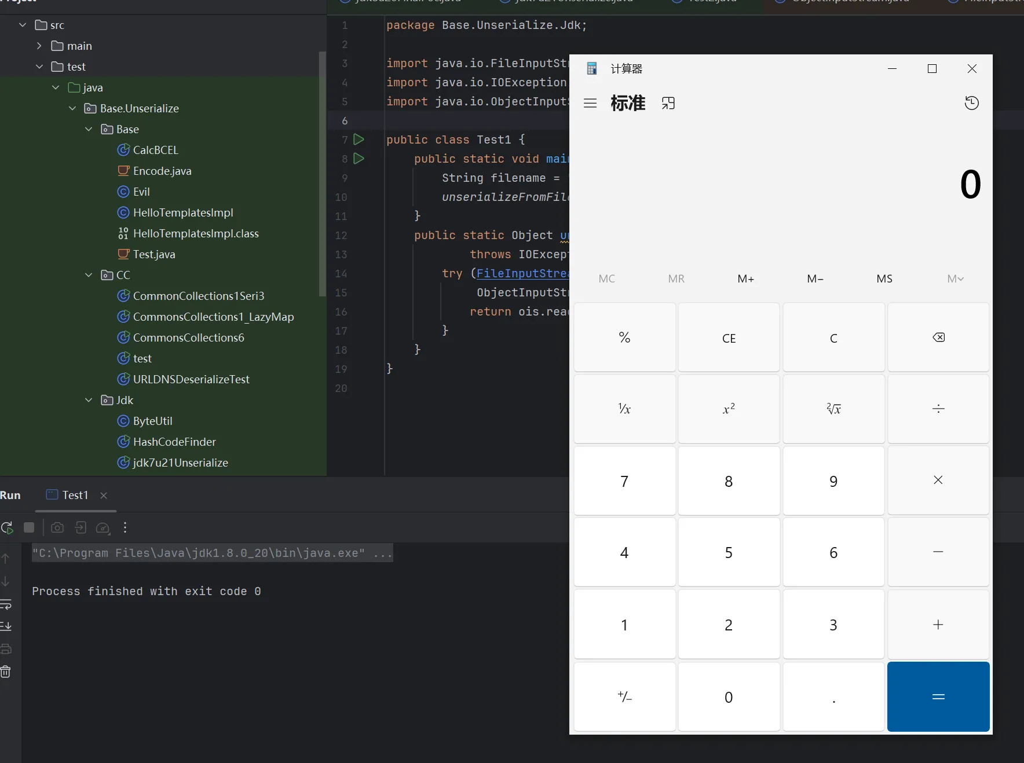This screenshot has height=763, width=1024.
Task: Select the Test1 tab in Run panel
Action: tap(75, 495)
